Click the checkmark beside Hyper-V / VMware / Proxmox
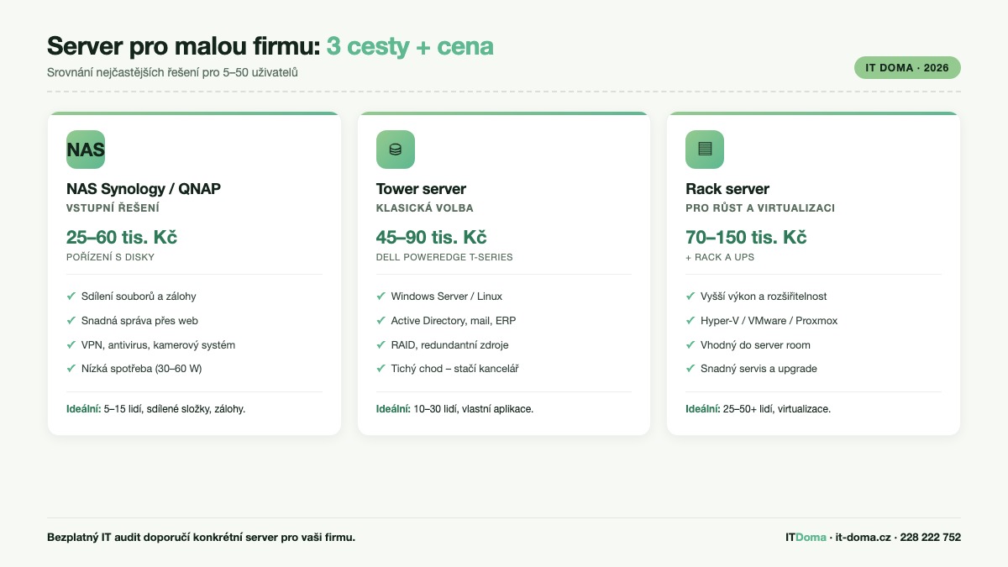The image size is (1008, 567). click(690, 321)
